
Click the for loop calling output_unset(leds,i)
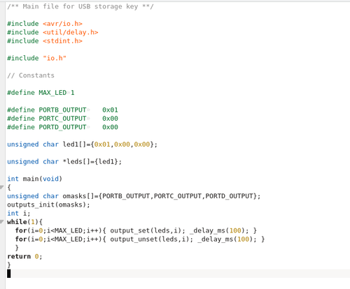point(140,239)
